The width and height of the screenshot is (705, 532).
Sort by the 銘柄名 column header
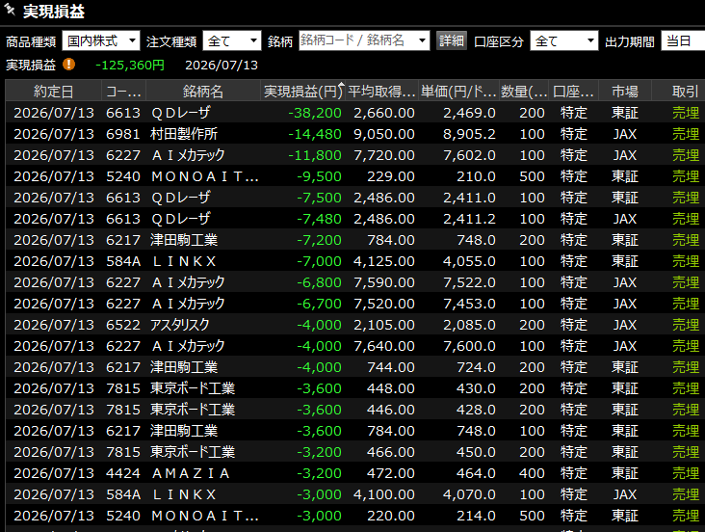203,92
